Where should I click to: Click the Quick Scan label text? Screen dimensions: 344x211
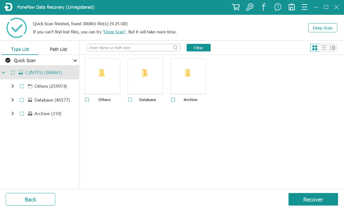[x=25, y=60]
